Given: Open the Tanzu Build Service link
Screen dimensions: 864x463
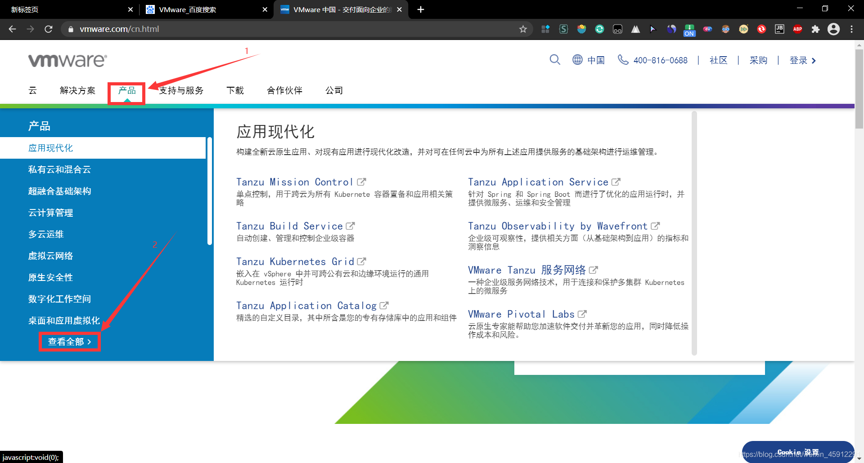Looking at the screenshot, I should pyautogui.click(x=289, y=226).
